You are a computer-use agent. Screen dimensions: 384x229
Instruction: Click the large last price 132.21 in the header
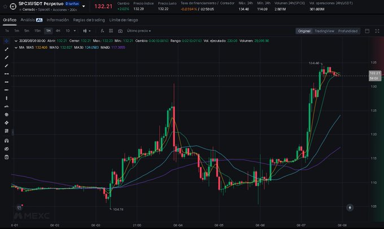[103, 6]
